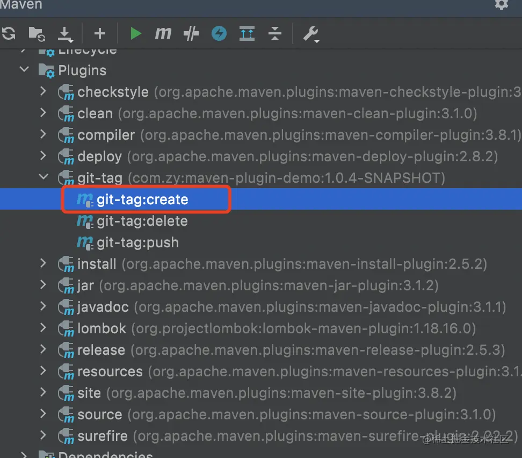522x458 pixels.
Task: Open Maven tool window gear options
Action: pos(502,4)
